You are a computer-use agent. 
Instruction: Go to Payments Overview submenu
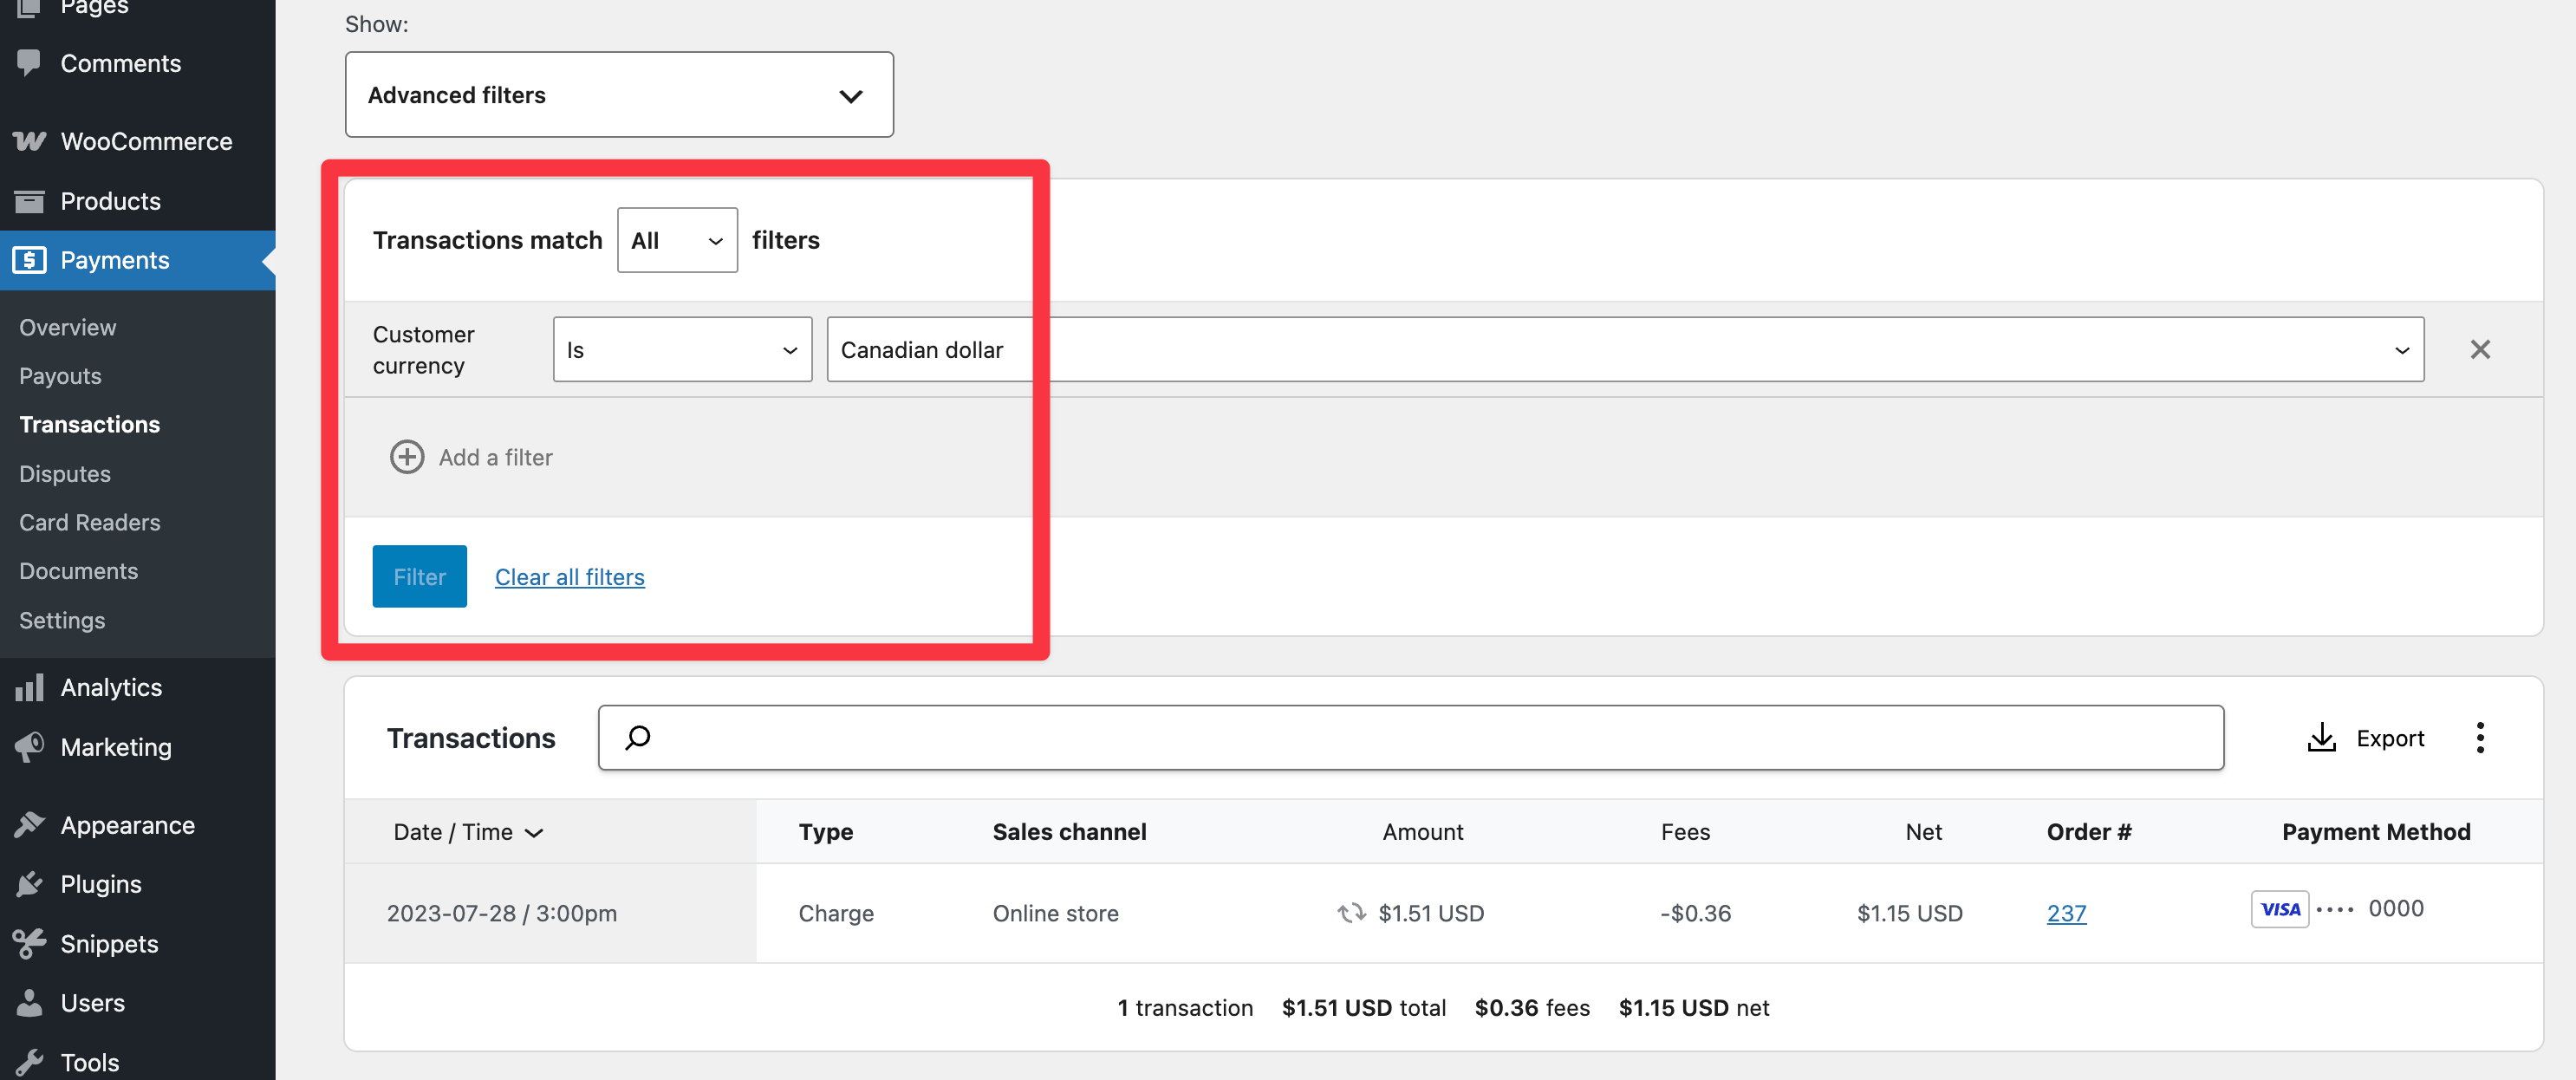(x=67, y=327)
